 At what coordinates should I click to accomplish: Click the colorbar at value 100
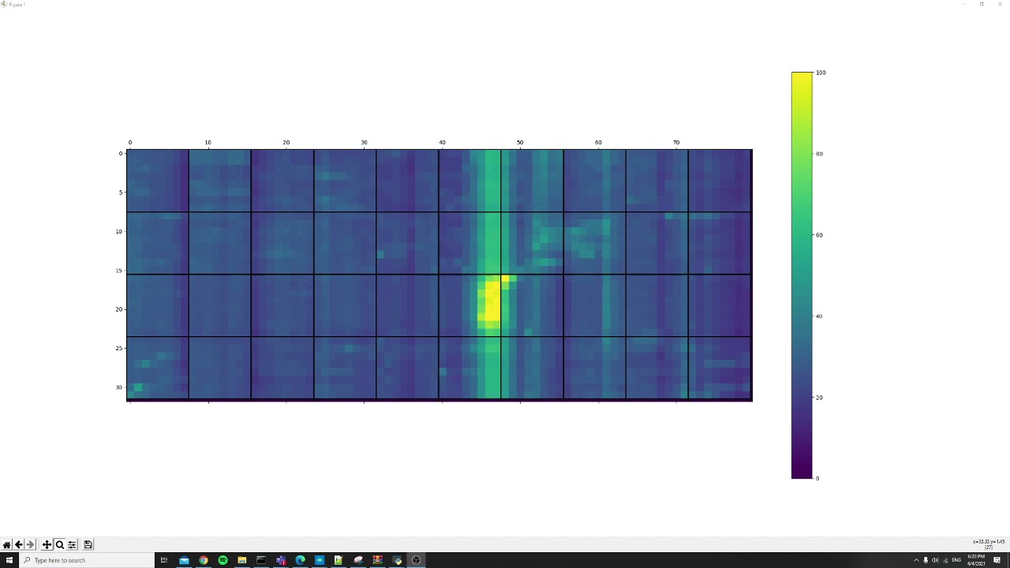(802, 73)
